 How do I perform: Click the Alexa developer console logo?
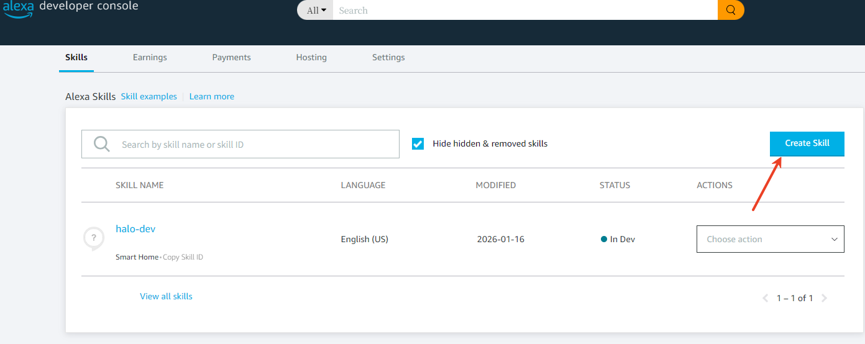click(x=70, y=8)
